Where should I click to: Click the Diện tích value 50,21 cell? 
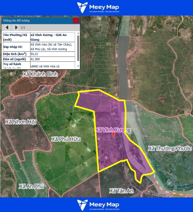[53, 54]
